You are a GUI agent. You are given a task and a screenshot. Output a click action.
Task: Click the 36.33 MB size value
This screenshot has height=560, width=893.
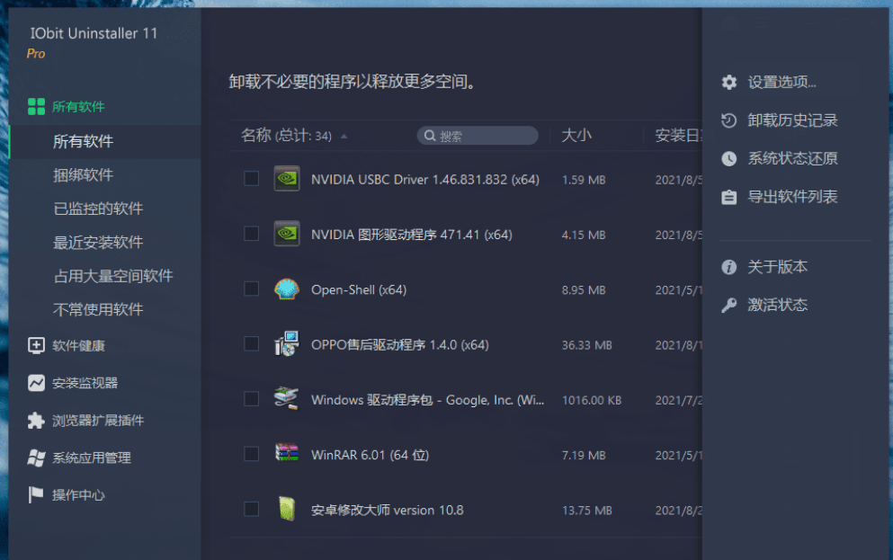click(587, 345)
